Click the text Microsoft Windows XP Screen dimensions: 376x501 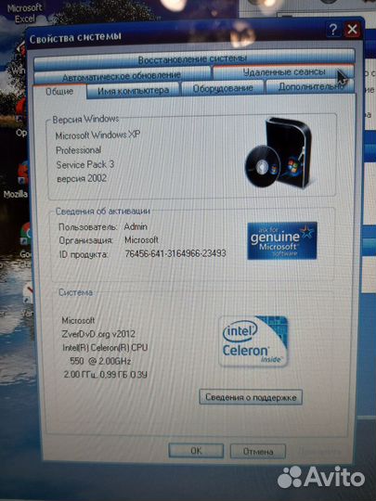(x=97, y=135)
